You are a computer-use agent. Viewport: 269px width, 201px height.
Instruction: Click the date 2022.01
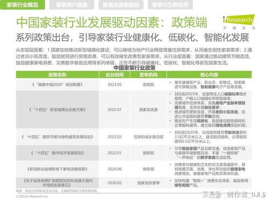(x=115, y=153)
